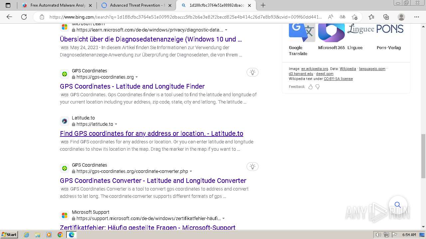Click the address bar URL
Viewport: 426px width, 239px height.
pos(186,17)
